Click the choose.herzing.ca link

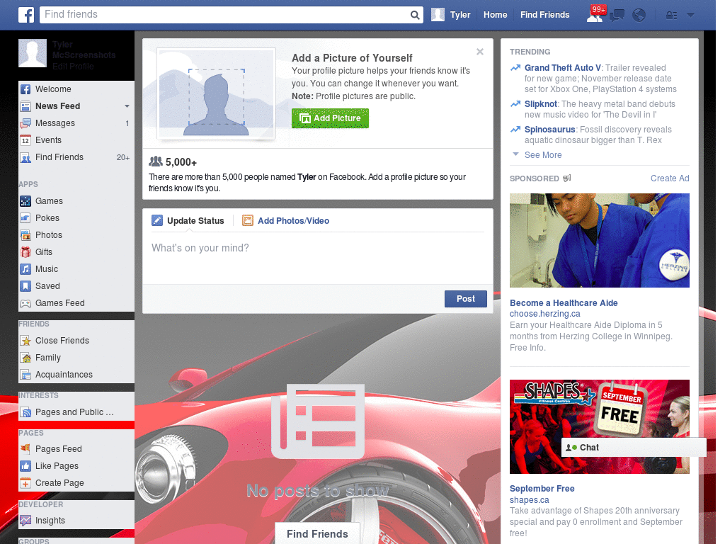[x=544, y=314]
